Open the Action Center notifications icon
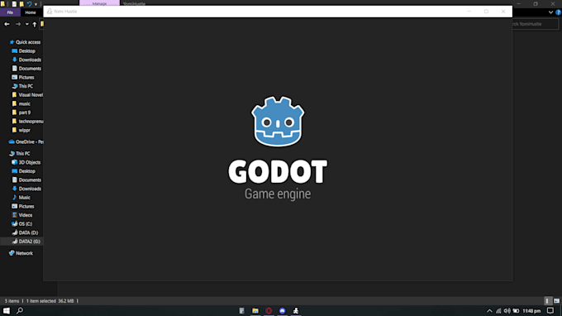The image size is (562, 316). tap(550, 310)
